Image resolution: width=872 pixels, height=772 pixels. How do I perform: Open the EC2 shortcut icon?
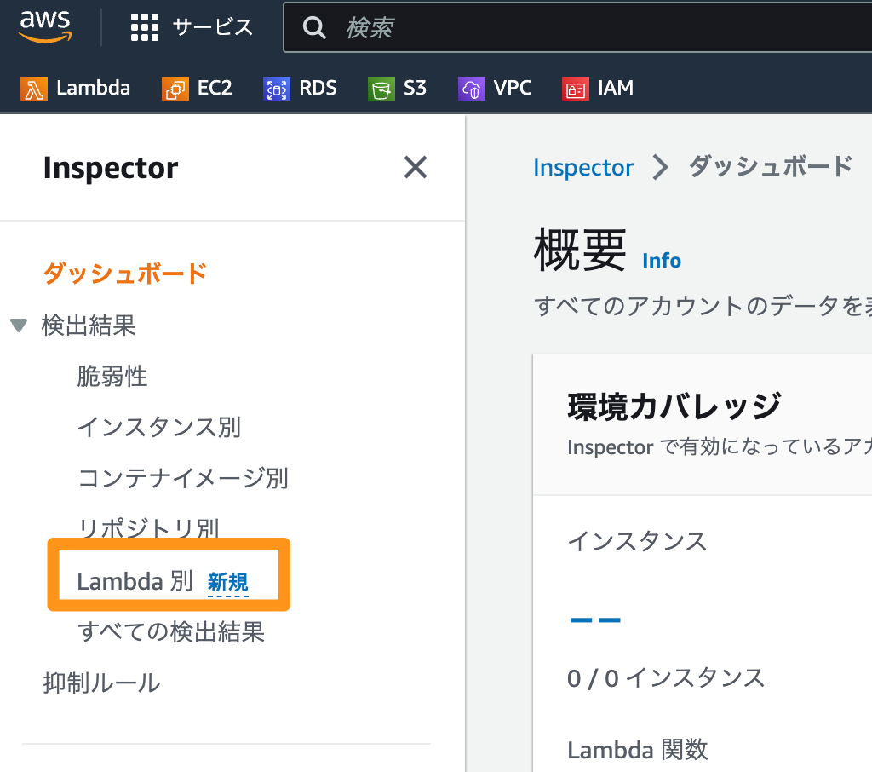coord(175,89)
